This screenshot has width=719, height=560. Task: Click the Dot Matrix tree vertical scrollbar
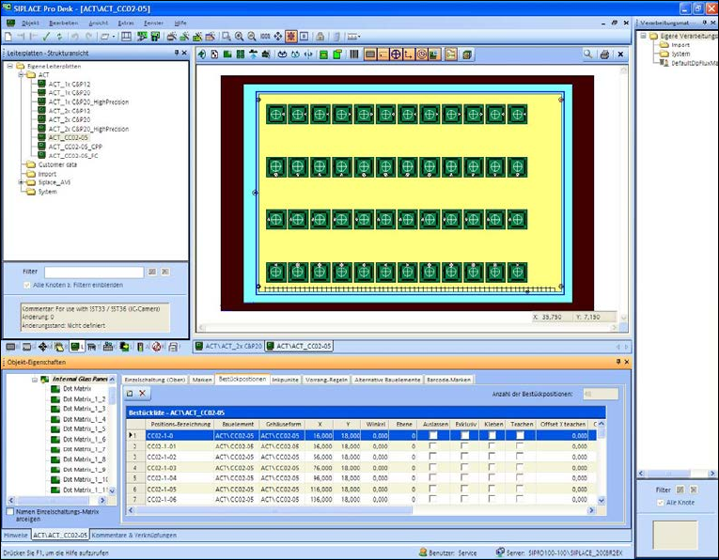pyautogui.click(x=112, y=434)
